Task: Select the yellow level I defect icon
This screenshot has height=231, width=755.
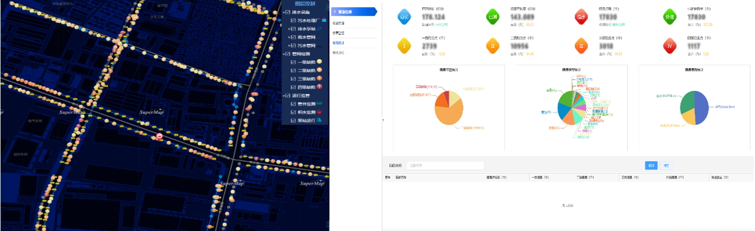Action: pyautogui.click(x=404, y=46)
